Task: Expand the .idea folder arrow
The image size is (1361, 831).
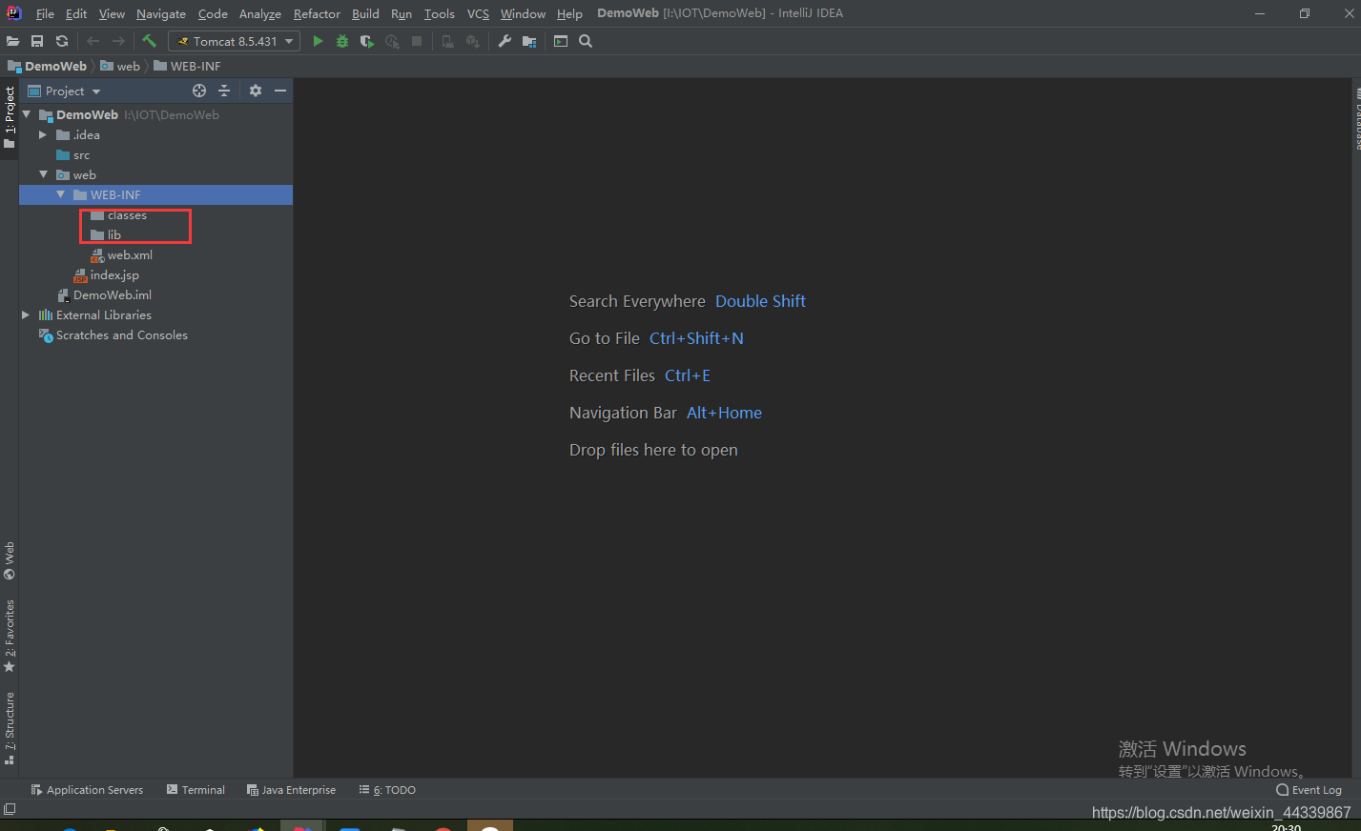Action: tap(43, 134)
